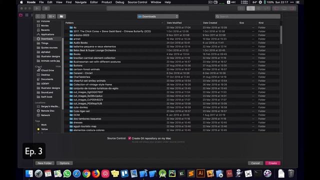Open the Editor menu

pos(94,2)
